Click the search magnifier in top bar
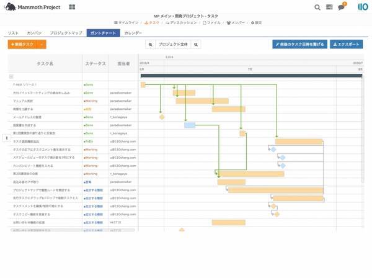The height and width of the screenshot is (278, 372). click(317, 7)
